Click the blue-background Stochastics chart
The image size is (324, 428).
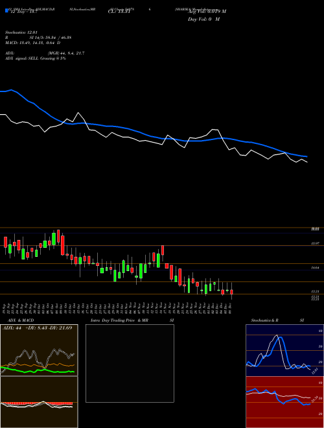tap(284, 350)
